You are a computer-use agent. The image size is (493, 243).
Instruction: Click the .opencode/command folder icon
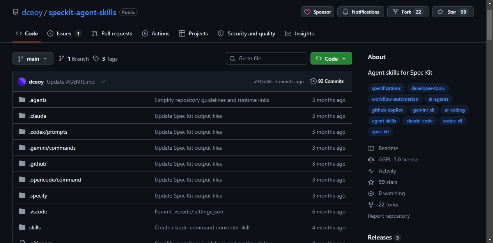[x=22, y=180]
